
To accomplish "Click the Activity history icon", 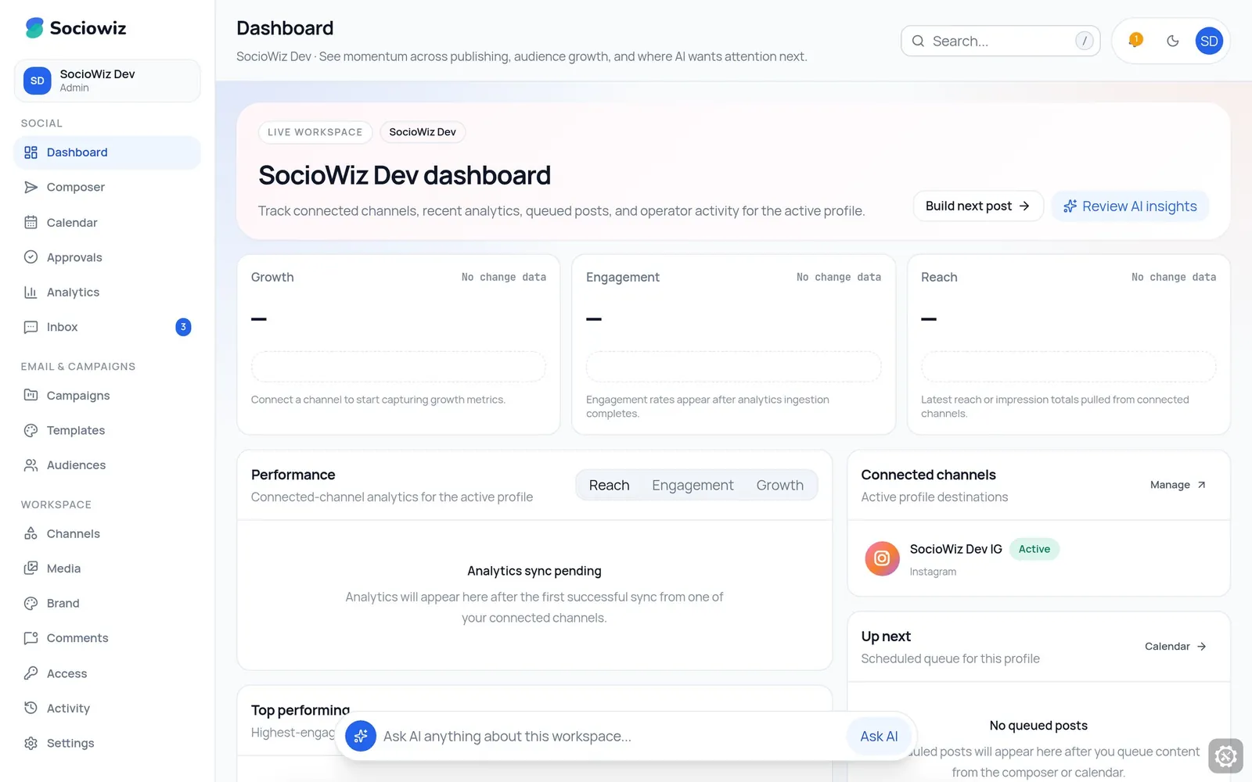I will pyautogui.click(x=31, y=708).
